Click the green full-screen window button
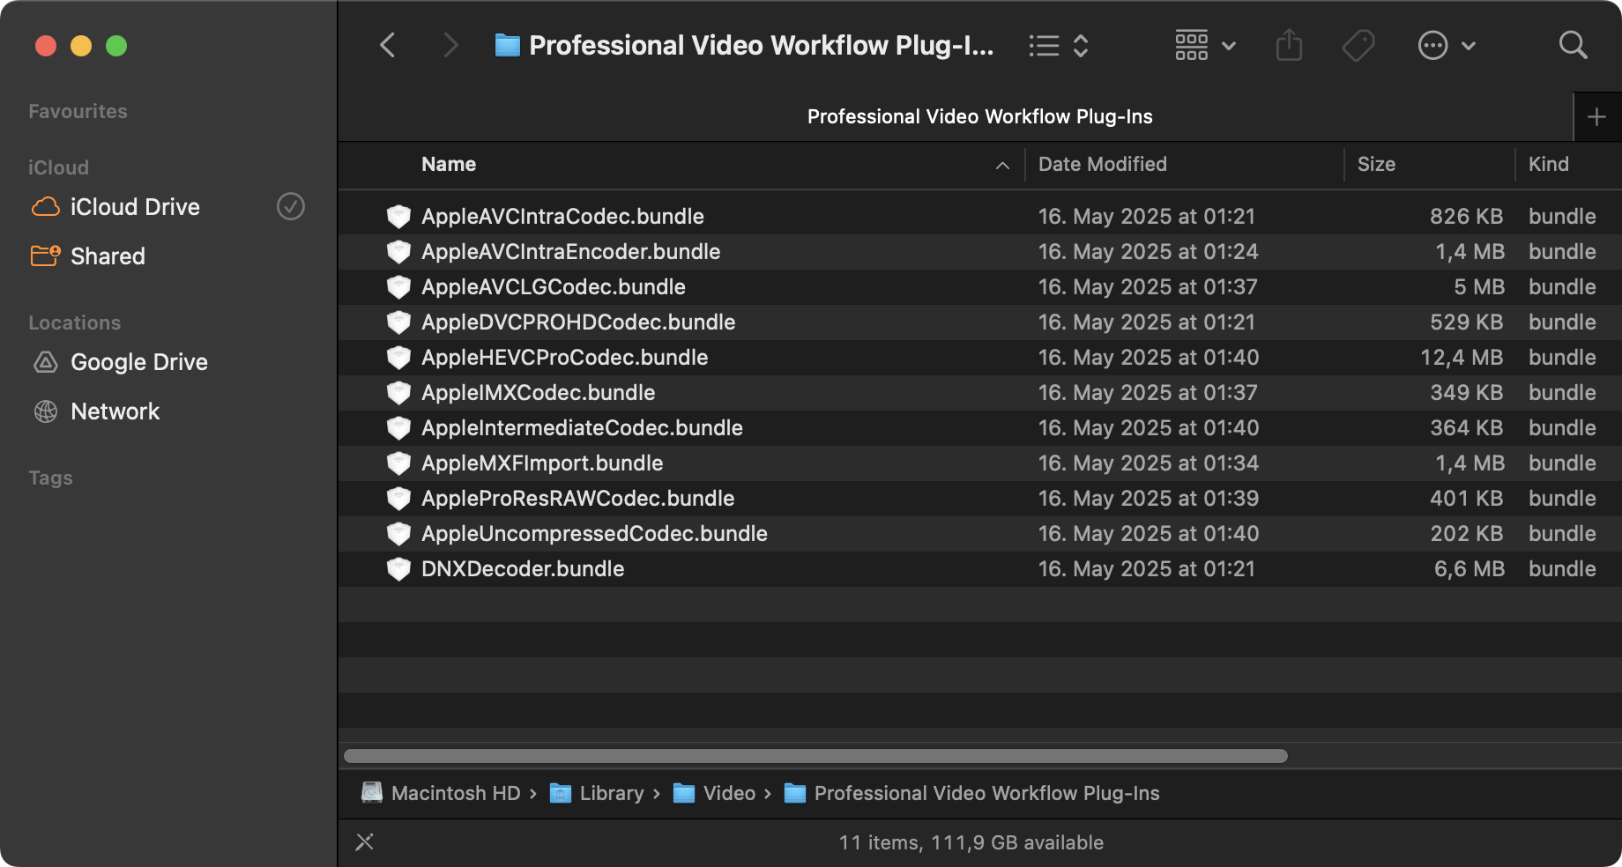 pos(116,46)
